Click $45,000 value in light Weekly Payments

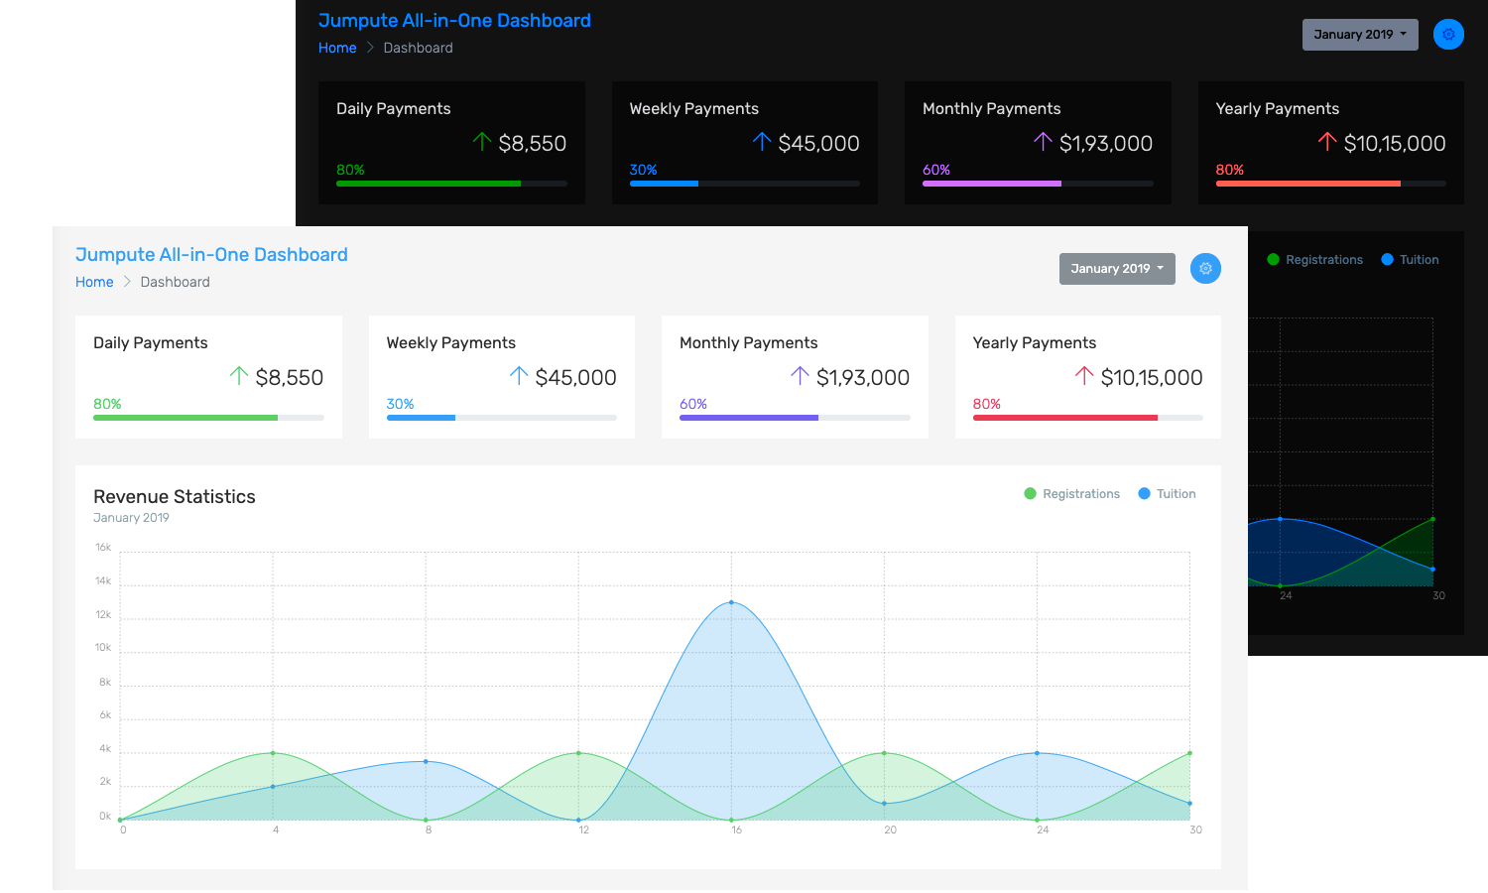pyautogui.click(x=576, y=377)
